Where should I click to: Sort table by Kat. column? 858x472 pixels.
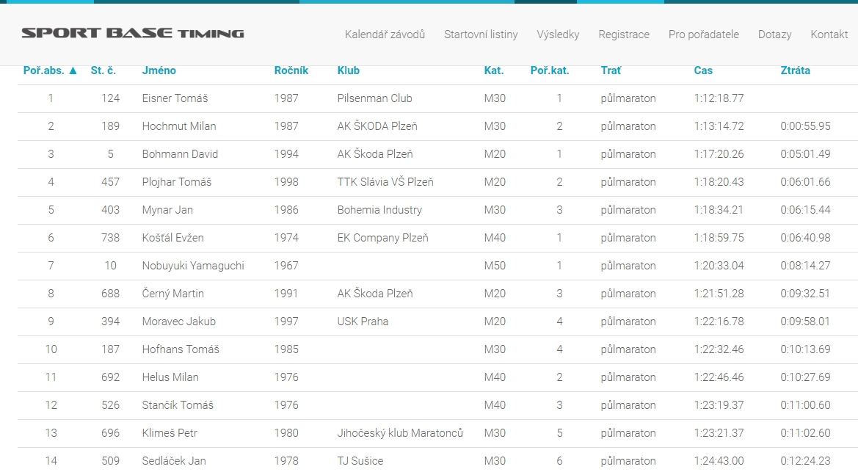494,70
